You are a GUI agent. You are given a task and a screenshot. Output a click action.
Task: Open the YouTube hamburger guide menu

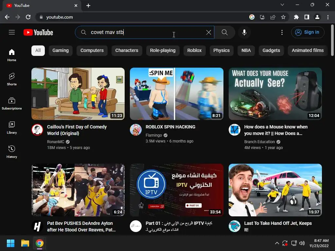12,32
